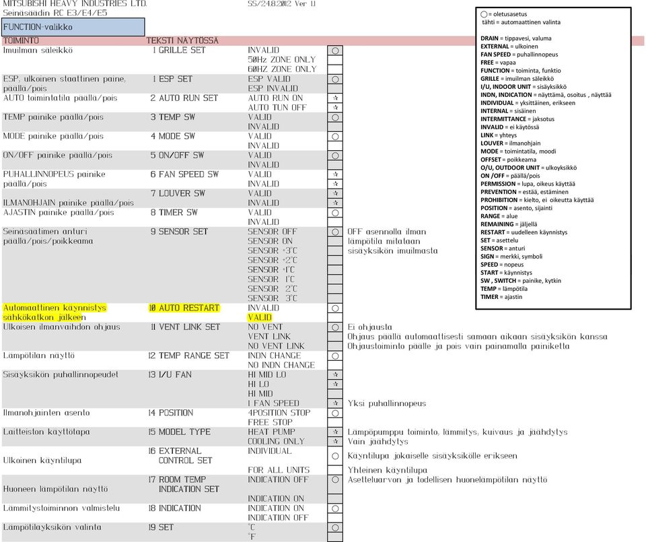Click the NO VENT LINK option text
Image resolution: width=646 pixels, height=542 pixels.
click(x=276, y=346)
